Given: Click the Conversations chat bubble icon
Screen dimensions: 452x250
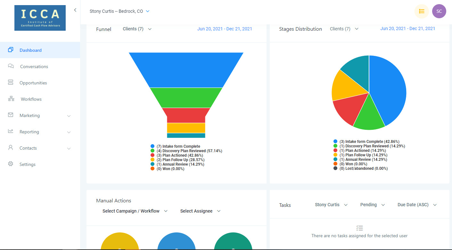Looking at the screenshot, I should 11,66.
